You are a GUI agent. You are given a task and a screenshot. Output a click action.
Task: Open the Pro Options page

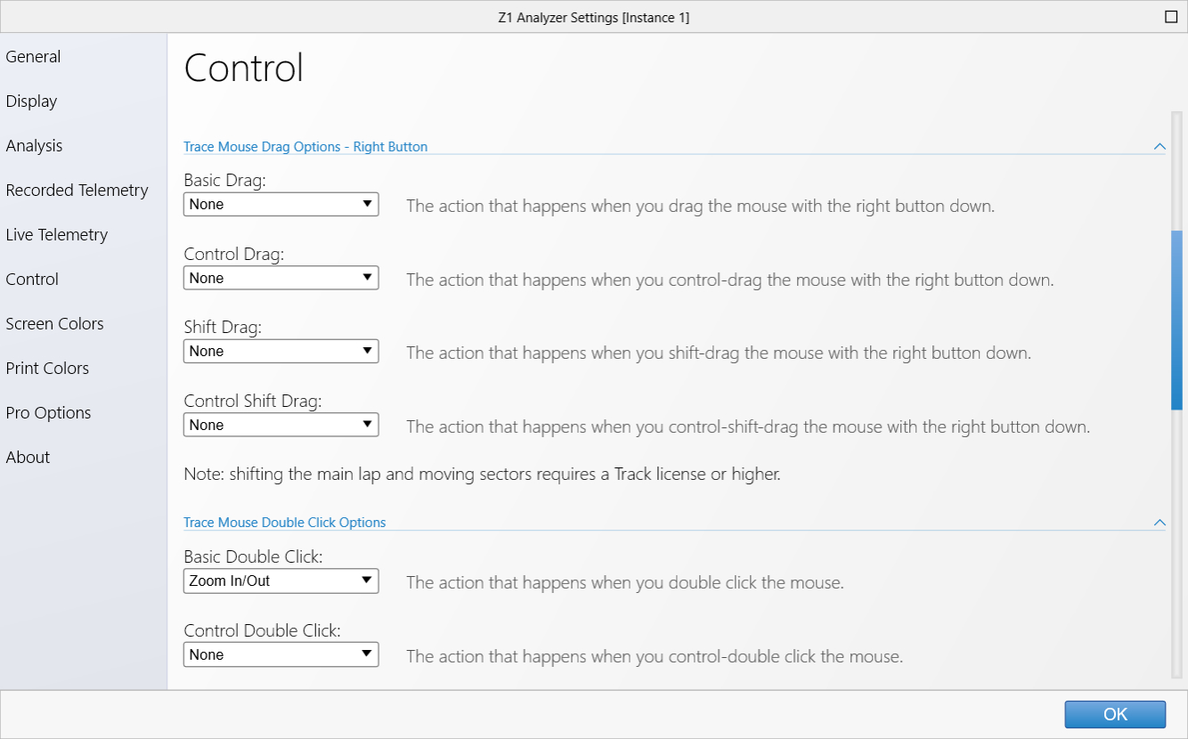(x=48, y=412)
